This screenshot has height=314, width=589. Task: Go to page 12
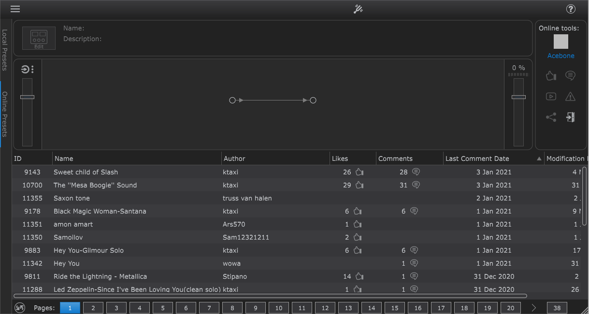[325, 308]
